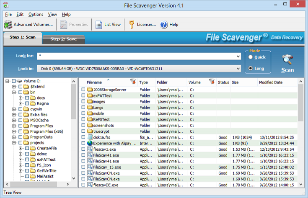Click the filter funnel icon beside Filename column
The width and height of the screenshot is (308, 198).
tap(133, 82)
